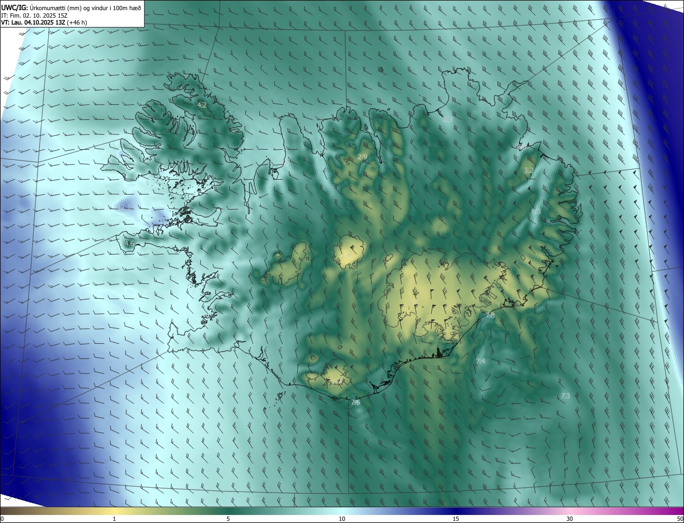Screen dimensions: 684x523
Task: Click the title text "Úrkomumætti (mm) og vindur í 100m hæð"
Action: (x=85, y=7)
